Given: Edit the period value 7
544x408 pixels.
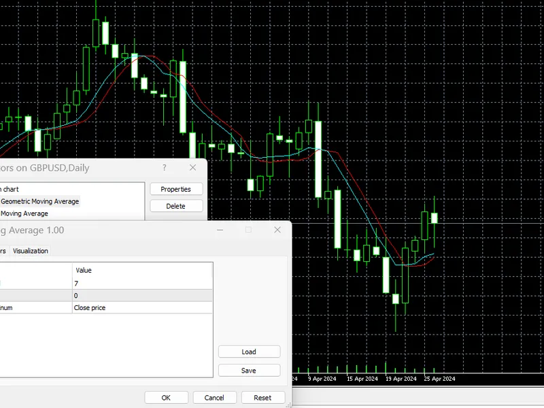Looking at the screenshot, I should click(x=142, y=284).
